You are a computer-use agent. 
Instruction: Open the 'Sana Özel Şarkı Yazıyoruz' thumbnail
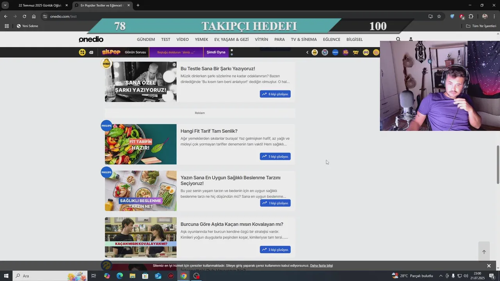click(141, 82)
